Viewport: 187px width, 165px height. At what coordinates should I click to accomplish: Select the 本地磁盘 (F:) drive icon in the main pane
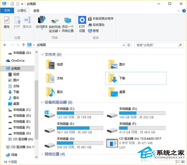point(112,130)
